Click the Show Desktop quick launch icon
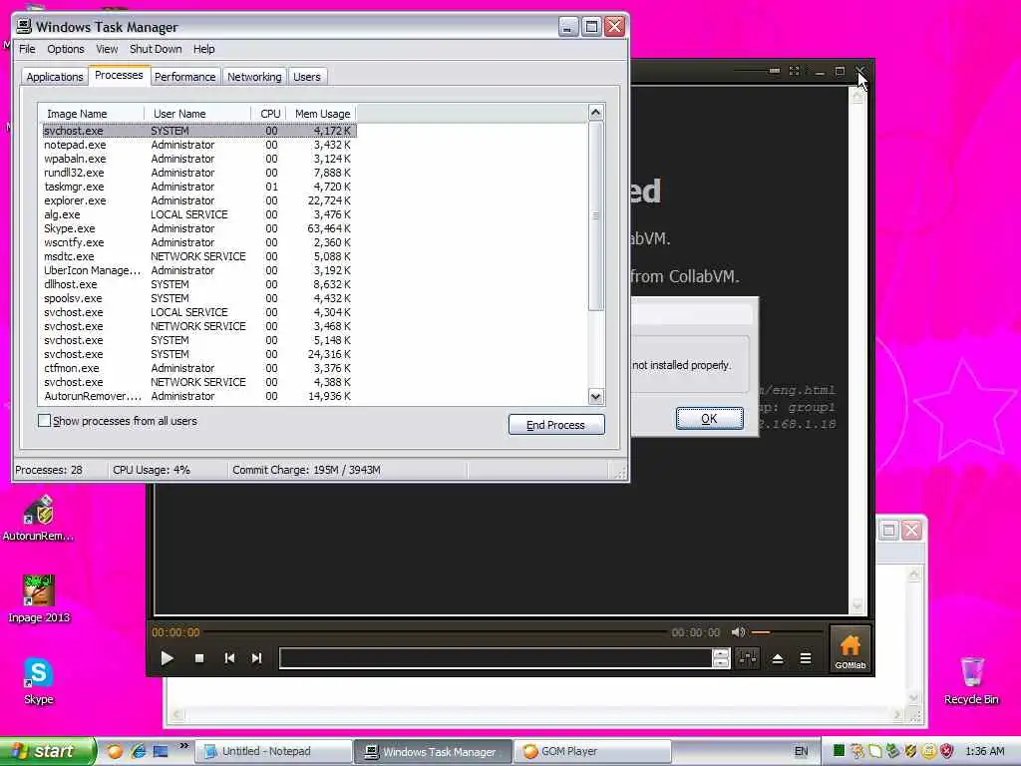Viewport: 1021px width, 766px height. point(161,751)
